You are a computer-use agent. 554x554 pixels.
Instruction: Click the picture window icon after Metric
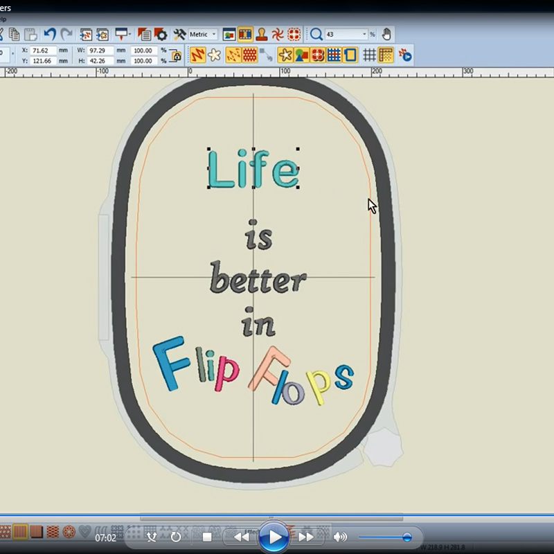pos(229,34)
